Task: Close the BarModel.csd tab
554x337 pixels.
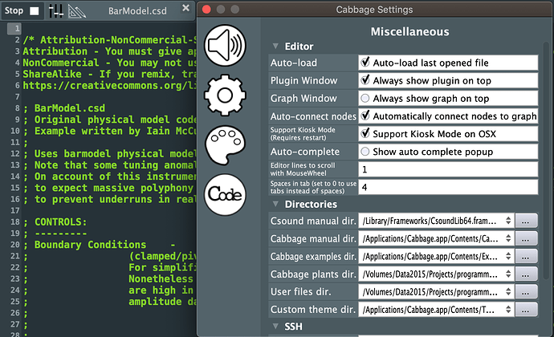Action: point(185,8)
